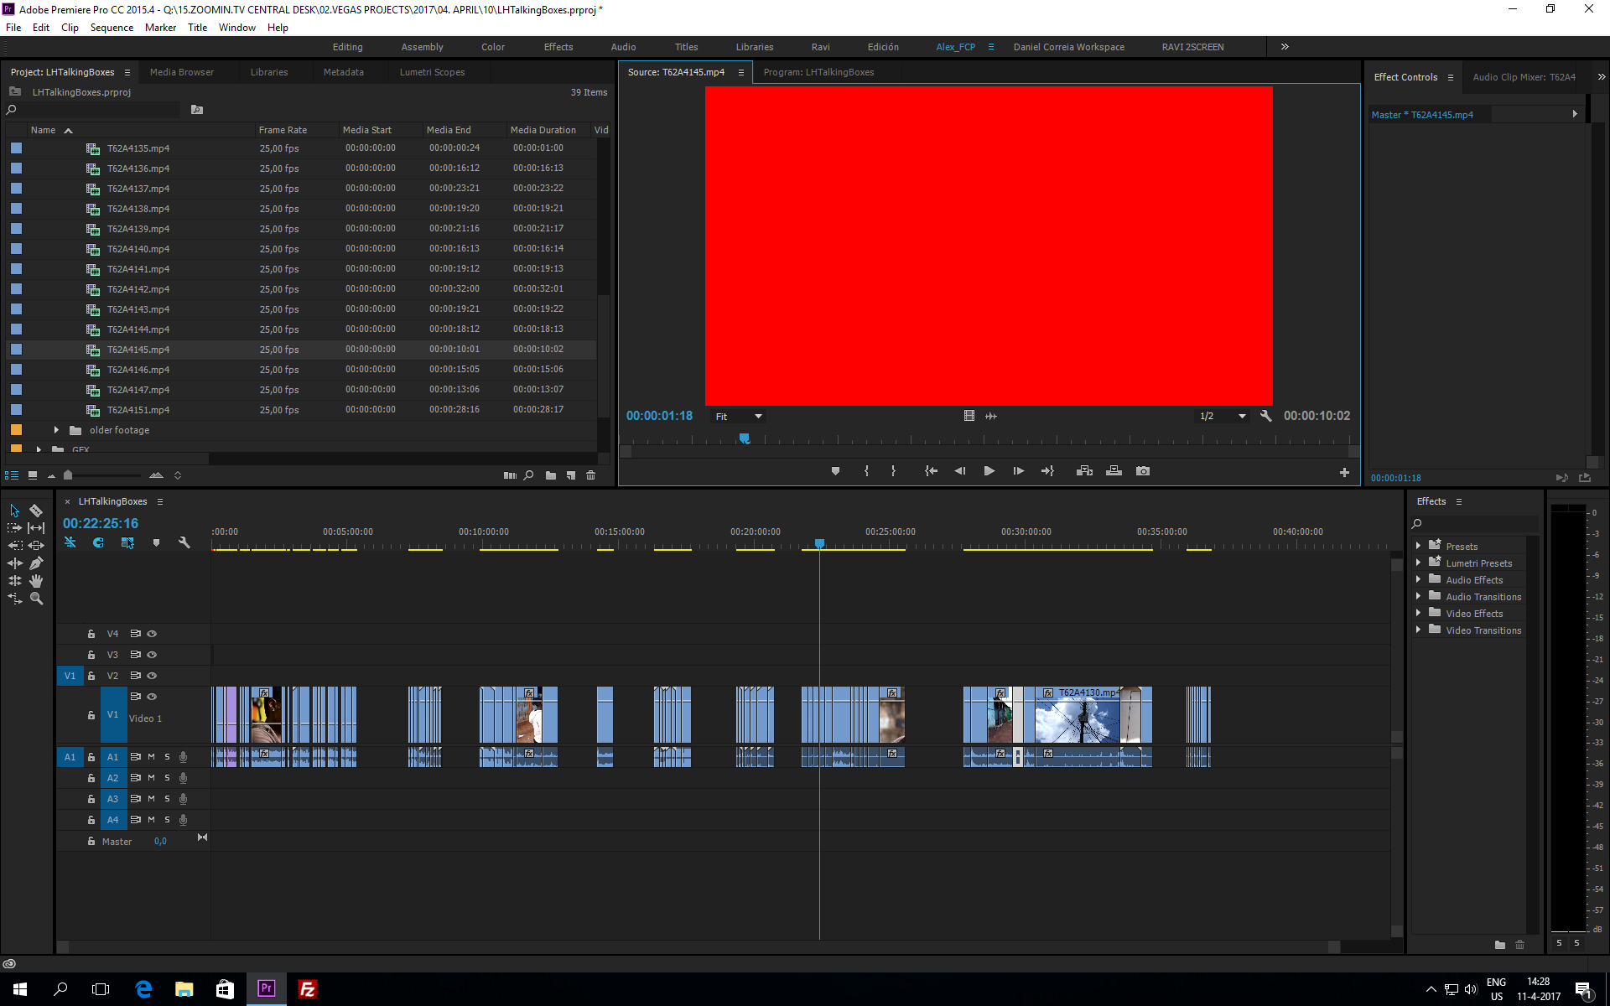Switch Project panel to Icon View
Viewport: 1610px width, 1006px height.
click(33, 475)
